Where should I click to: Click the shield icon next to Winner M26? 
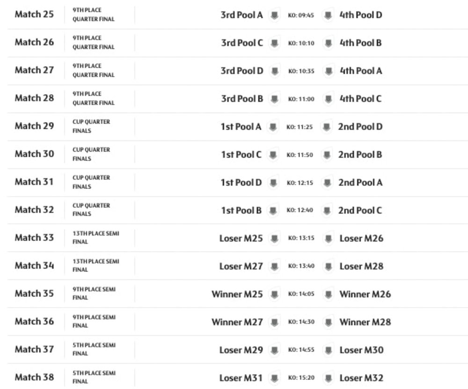point(329,294)
